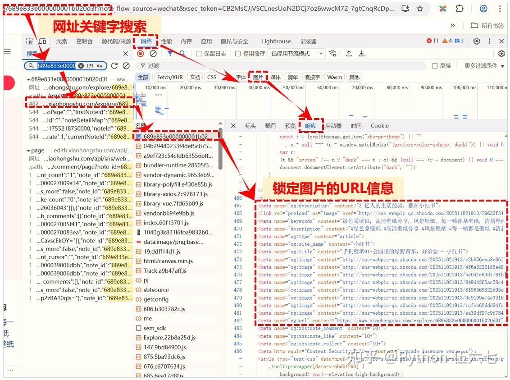Screen dimensions: 510x380
Task: Switch to the 性能 panel tab
Action: [166, 41]
